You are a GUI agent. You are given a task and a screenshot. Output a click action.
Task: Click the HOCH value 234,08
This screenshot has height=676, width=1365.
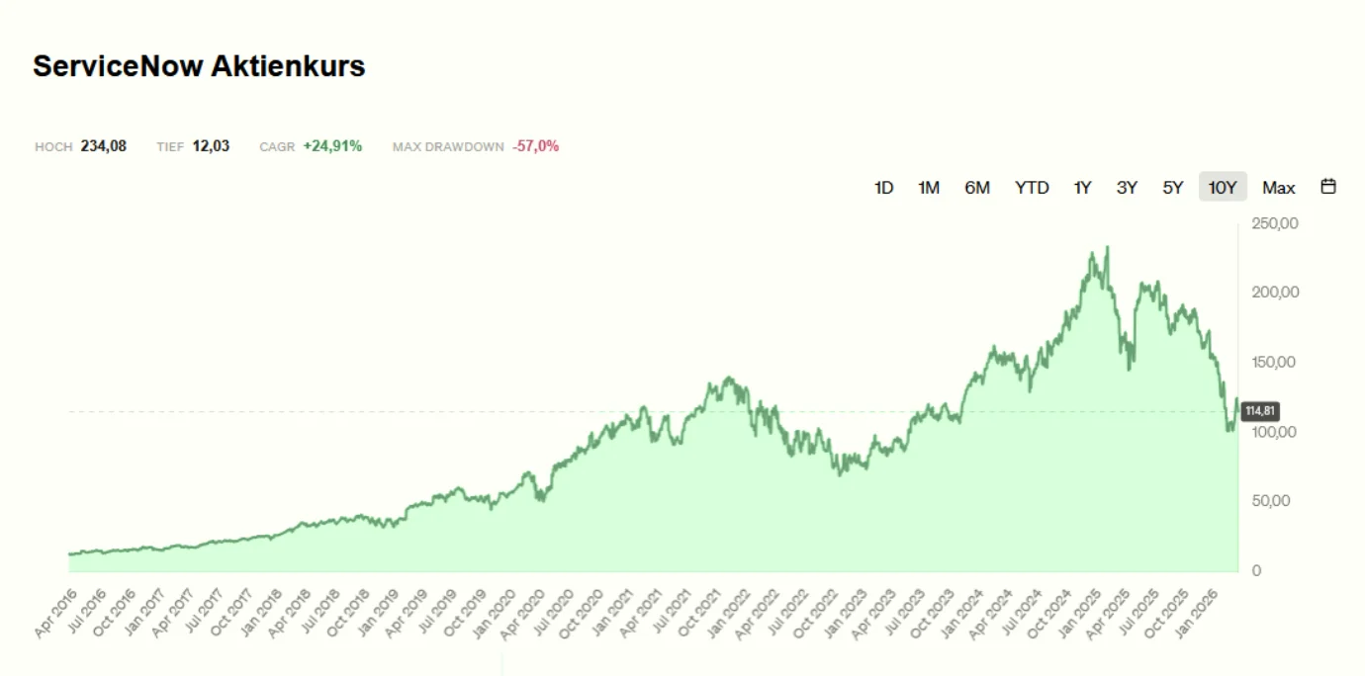tap(105, 145)
